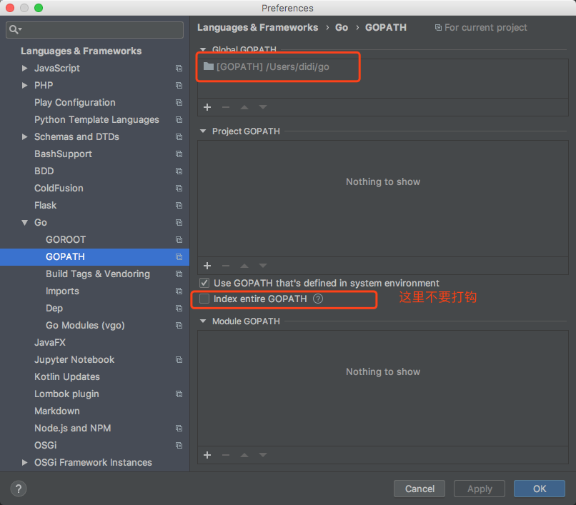Open Jupyter Notebook settings

74,359
